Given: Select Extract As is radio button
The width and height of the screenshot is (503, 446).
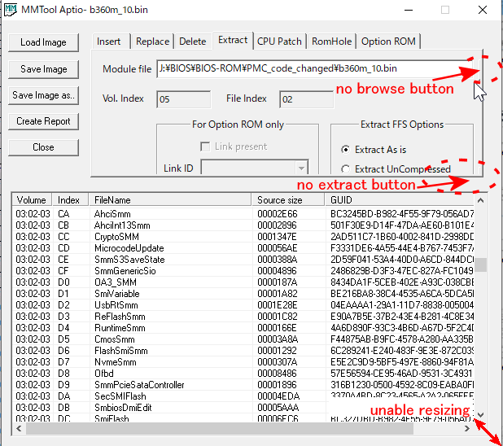Looking at the screenshot, I should click(x=346, y=149).
